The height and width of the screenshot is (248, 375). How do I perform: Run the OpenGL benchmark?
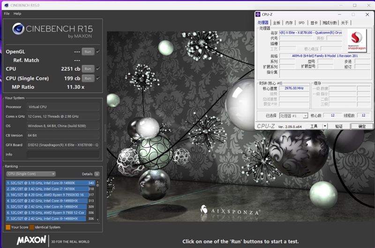[x=88, y=51]
